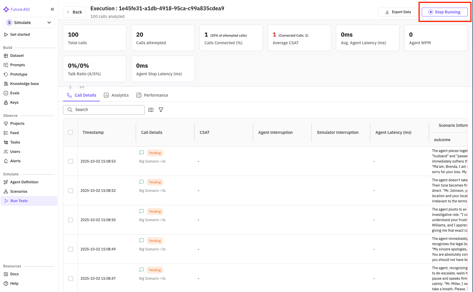Switch to Performance tab
The image size is (473, 292).
pos(152,95)
